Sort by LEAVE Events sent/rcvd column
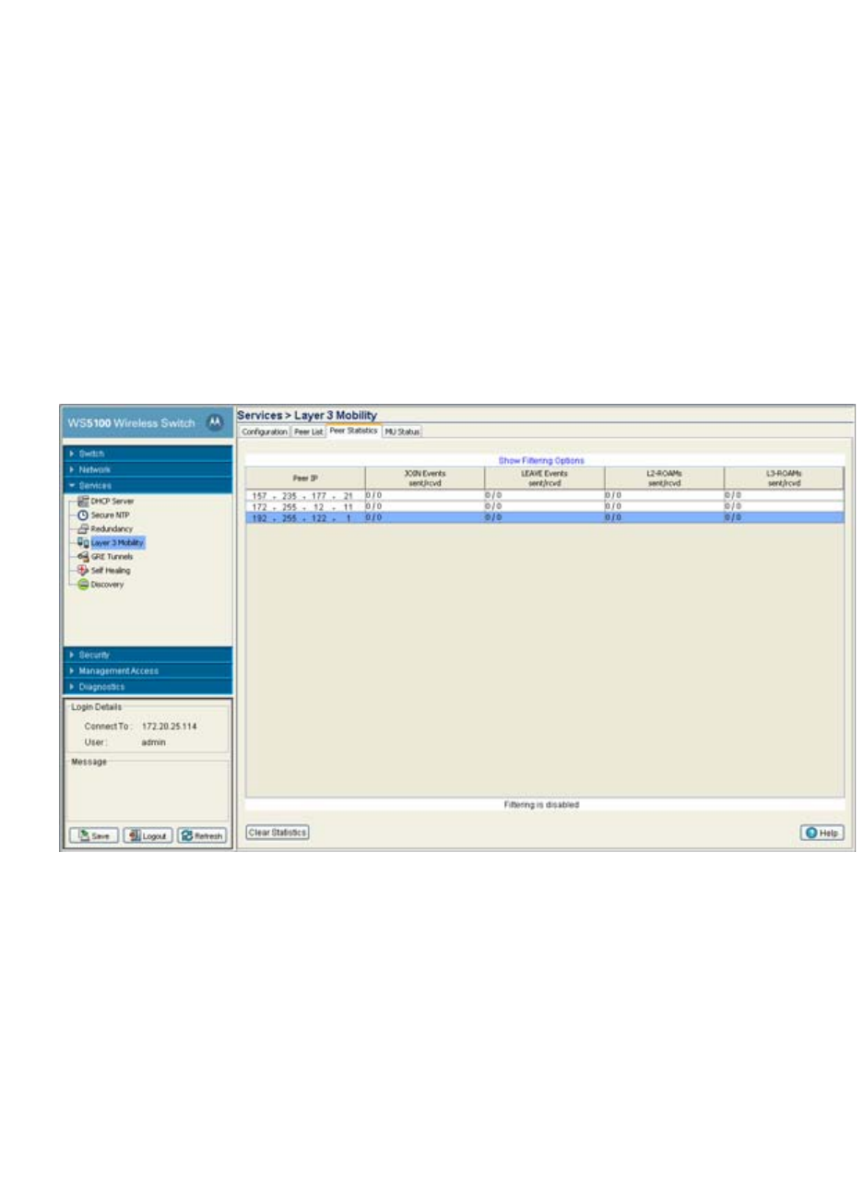Screen dimensions: 863x1195 point(545,478)
